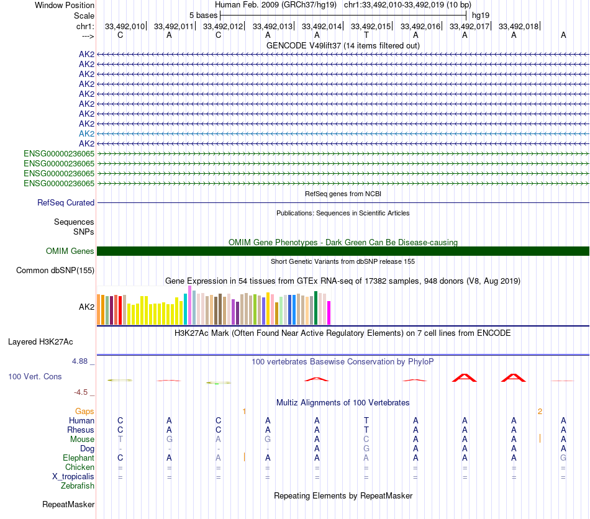Click the Window Position label

65,5
